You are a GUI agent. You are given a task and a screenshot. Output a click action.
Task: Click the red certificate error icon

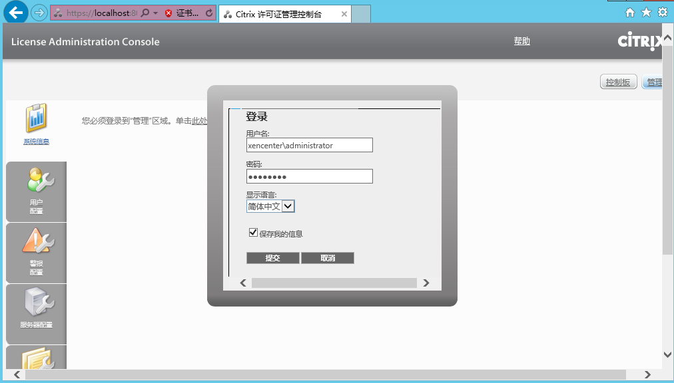(x=168, y=13)
